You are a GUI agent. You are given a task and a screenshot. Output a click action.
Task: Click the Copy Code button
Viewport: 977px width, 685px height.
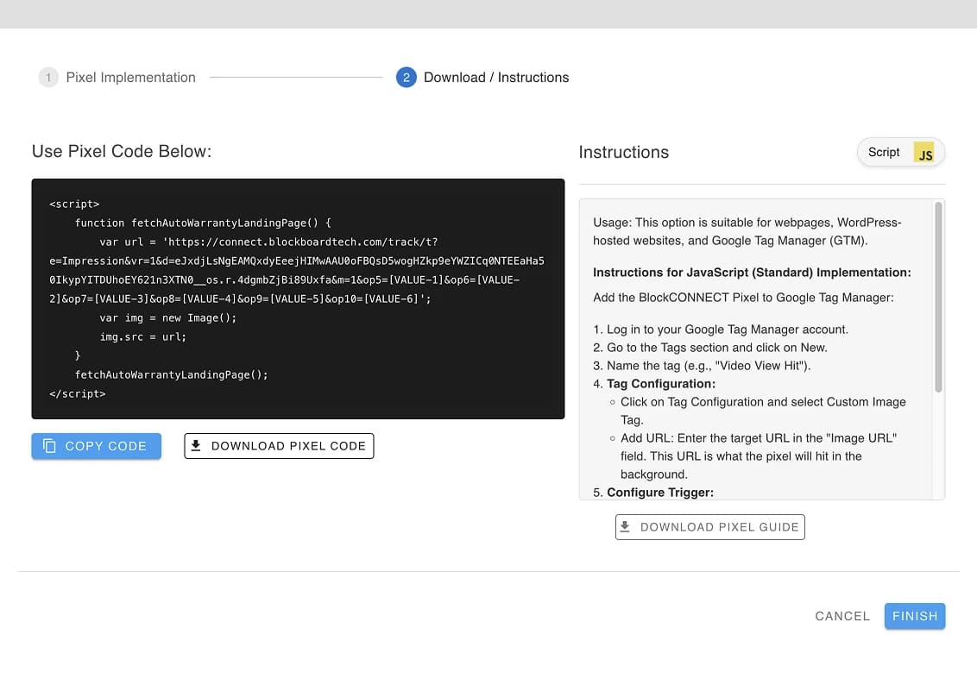[x=96, y=446]
